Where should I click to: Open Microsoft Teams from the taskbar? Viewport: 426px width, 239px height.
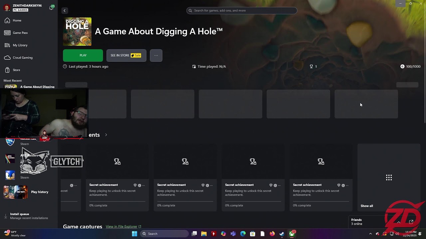233,234
